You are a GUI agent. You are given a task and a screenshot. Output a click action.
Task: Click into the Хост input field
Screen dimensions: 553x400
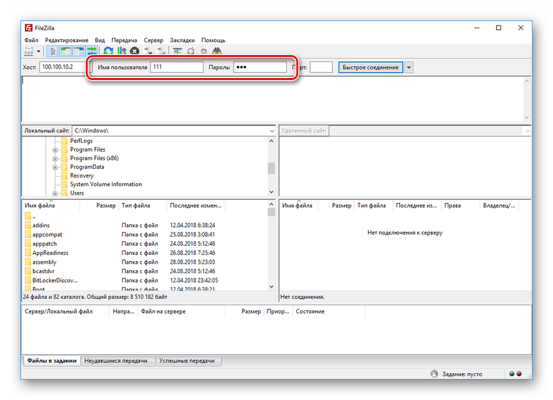coord(63,67)
